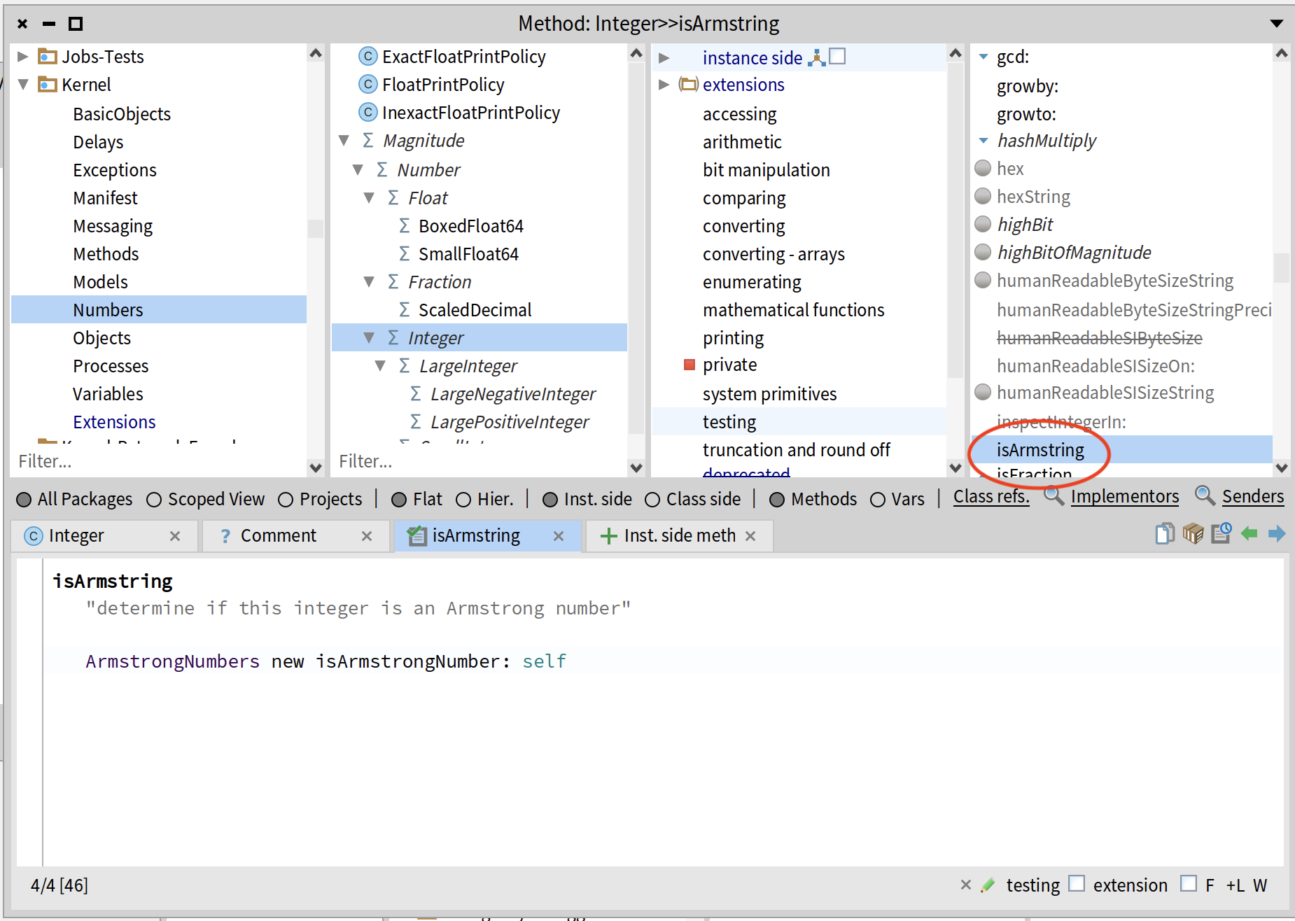Click the F button in status bar
The height and width of the screenshot is (921, 1295).
coord(1210,885)
